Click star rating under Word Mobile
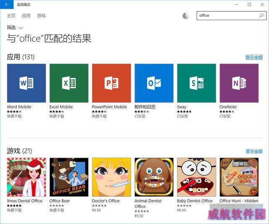Screen dimensions: 269x224 click(14, 112)
